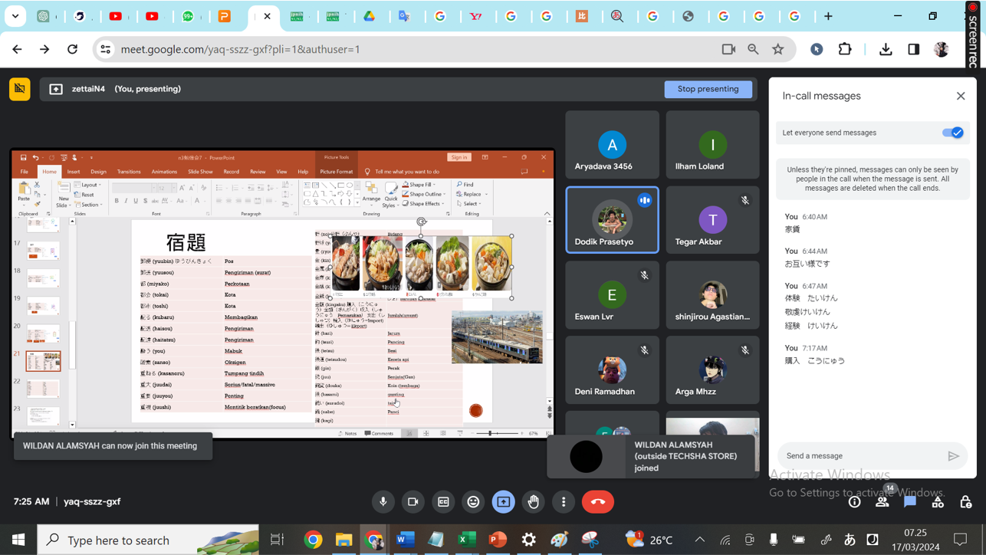
Task: Open more options three-dot menu in Meet
Action: tap(564, 501)
